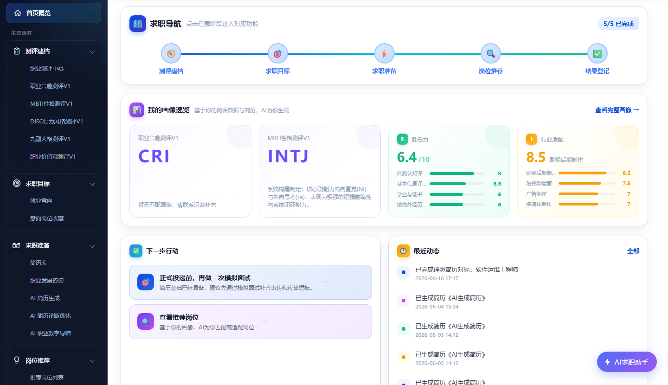Click the briefcase icon next to 求职准备 in sidebar
The height and width of the screenshot is (385, 668).
17,245
